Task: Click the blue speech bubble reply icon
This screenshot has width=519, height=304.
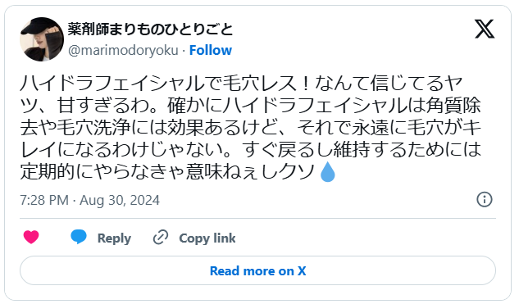Action: [79, 237]
